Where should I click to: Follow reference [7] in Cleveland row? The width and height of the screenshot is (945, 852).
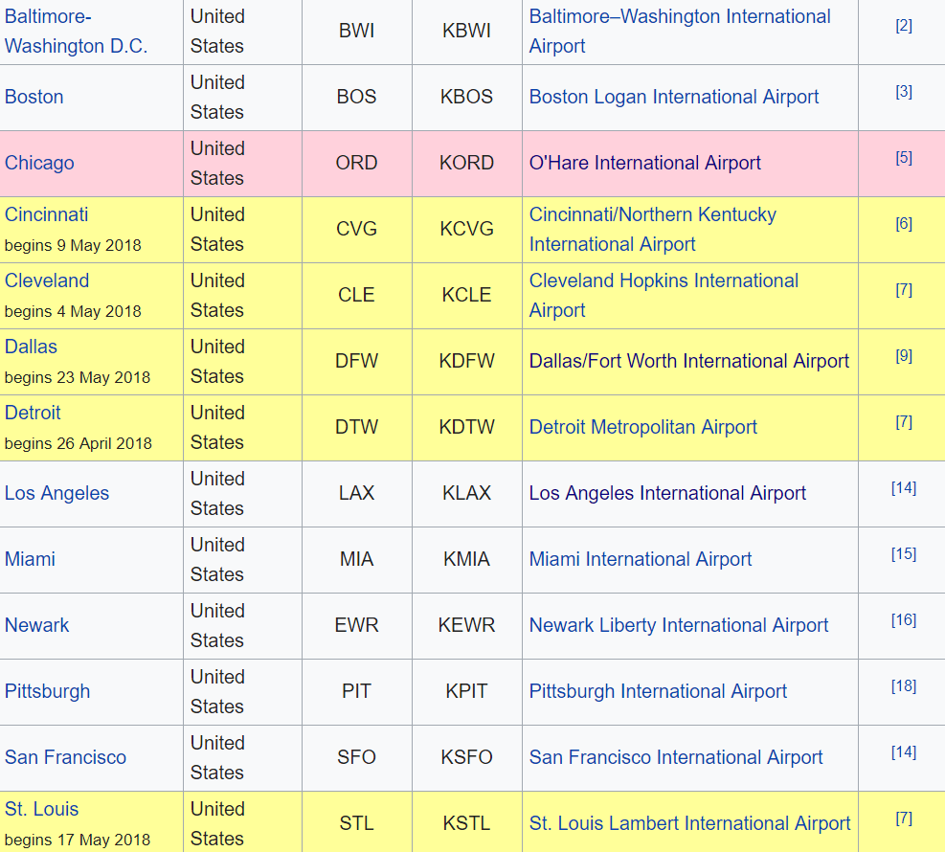904,290
